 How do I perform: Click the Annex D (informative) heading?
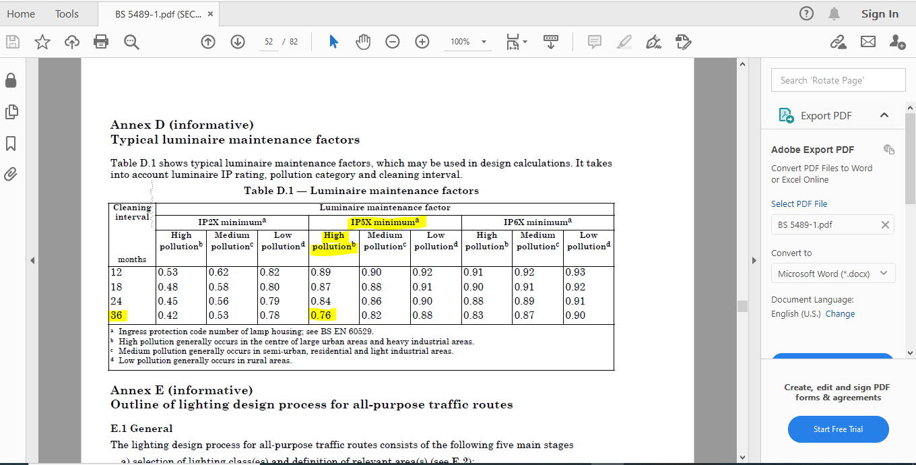pos(182,125)
